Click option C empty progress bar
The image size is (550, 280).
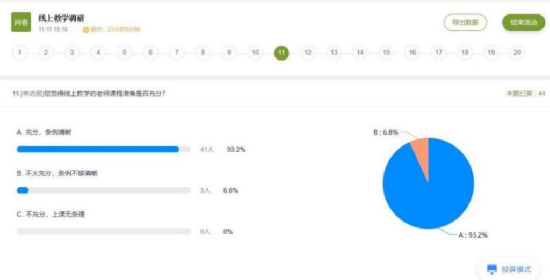(103, 232)
